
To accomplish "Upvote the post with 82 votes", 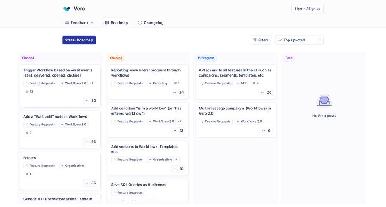I will click(x=90, y=101).
